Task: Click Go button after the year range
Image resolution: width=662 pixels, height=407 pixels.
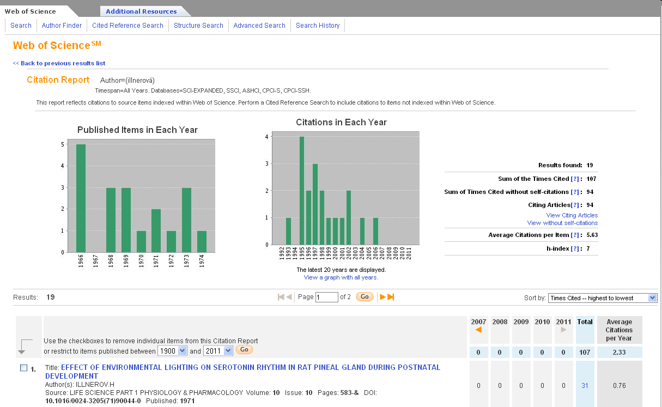Action: [x=244, y=350]
